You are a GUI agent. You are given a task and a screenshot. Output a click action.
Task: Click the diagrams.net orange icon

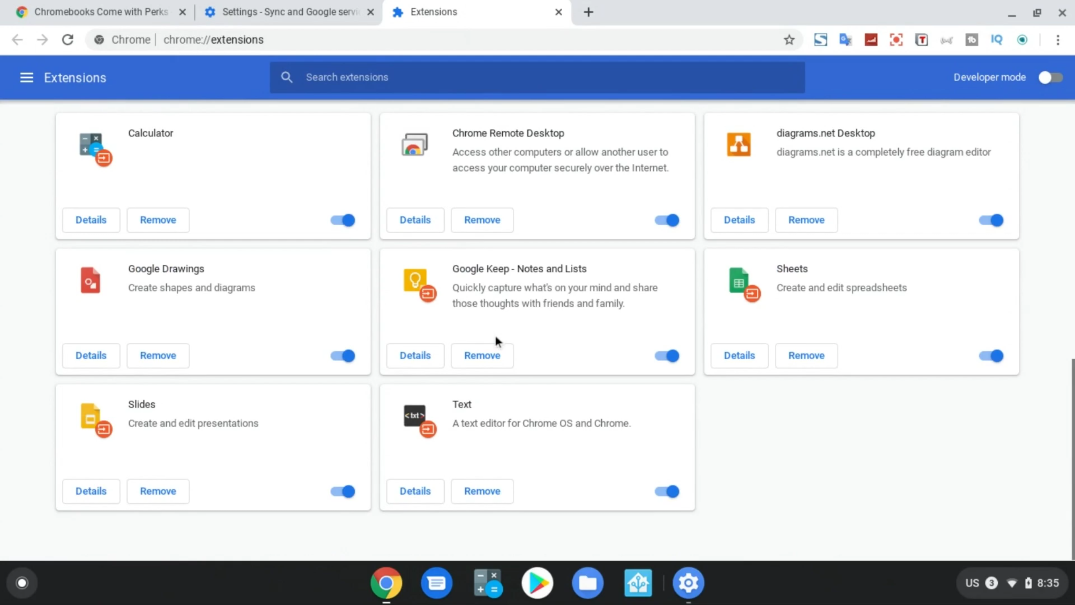click(739, 145)
